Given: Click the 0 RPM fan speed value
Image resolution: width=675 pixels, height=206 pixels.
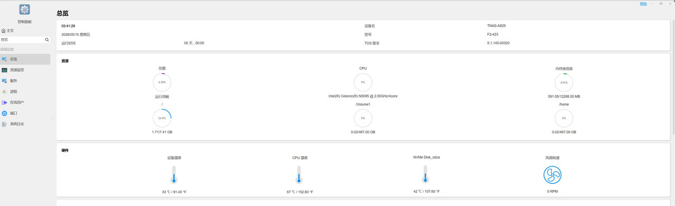Looking at the screenshot, I should pyautogui.click(x=553, y=192).
